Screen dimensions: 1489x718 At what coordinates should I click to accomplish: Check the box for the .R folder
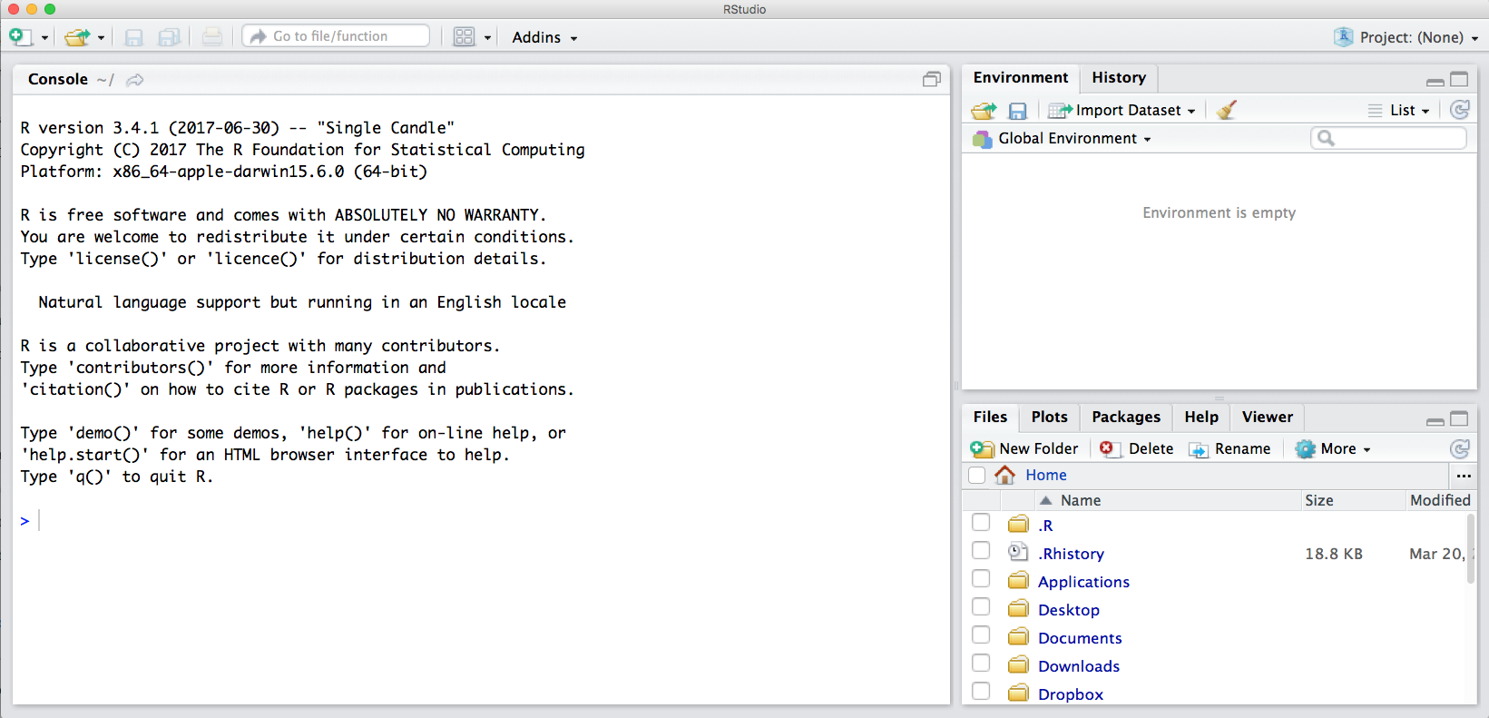coord(981,523)
